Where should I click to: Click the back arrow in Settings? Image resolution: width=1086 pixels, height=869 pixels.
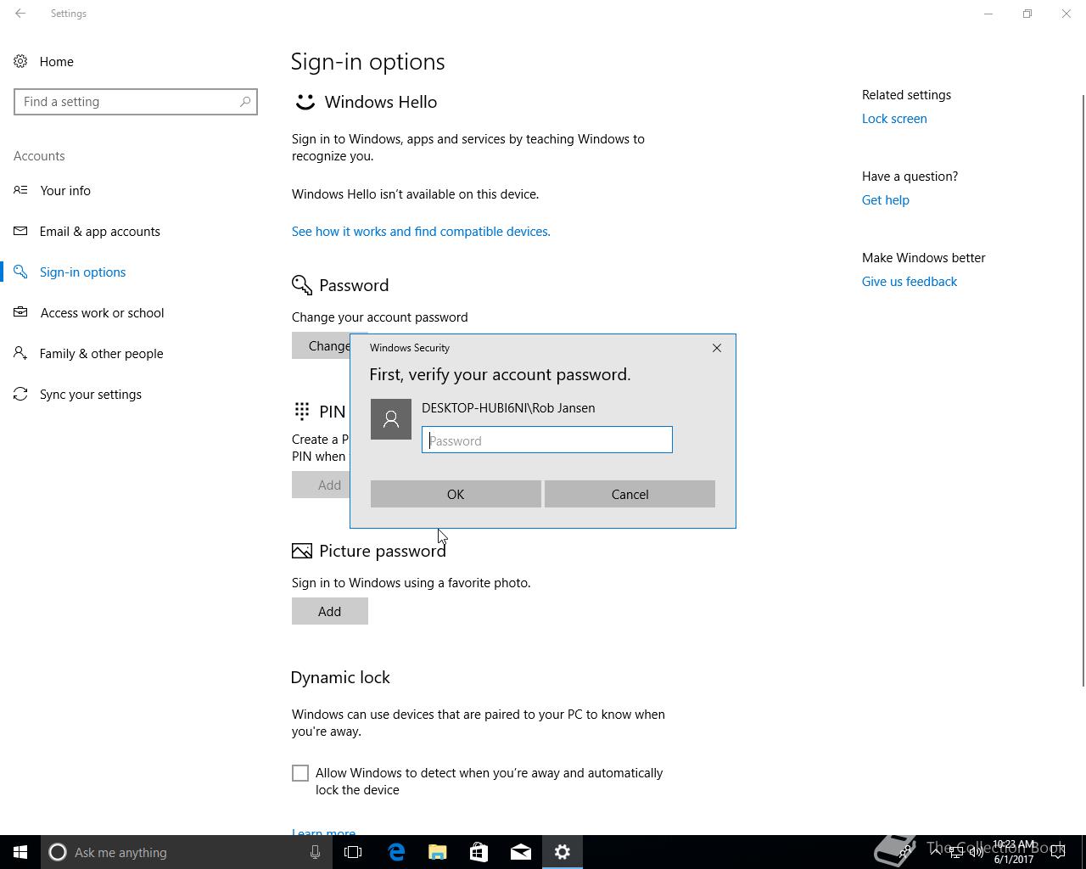click(20, 14)
